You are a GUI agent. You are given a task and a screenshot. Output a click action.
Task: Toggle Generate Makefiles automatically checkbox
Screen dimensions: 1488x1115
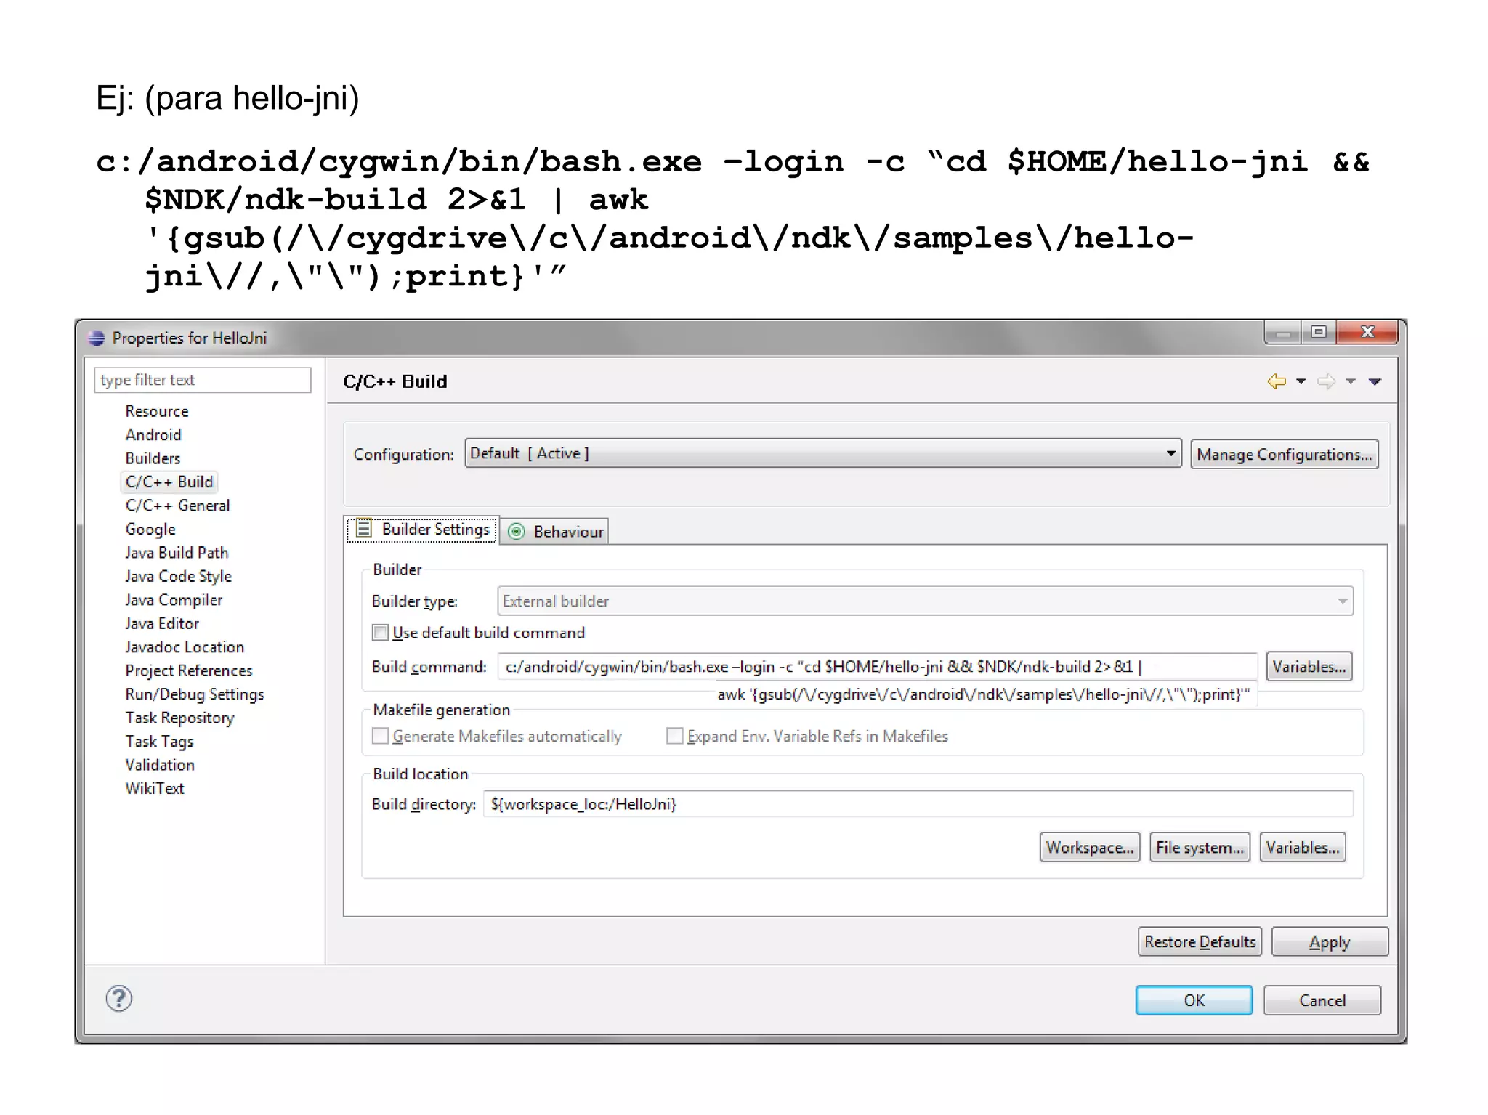click(380, 736)
